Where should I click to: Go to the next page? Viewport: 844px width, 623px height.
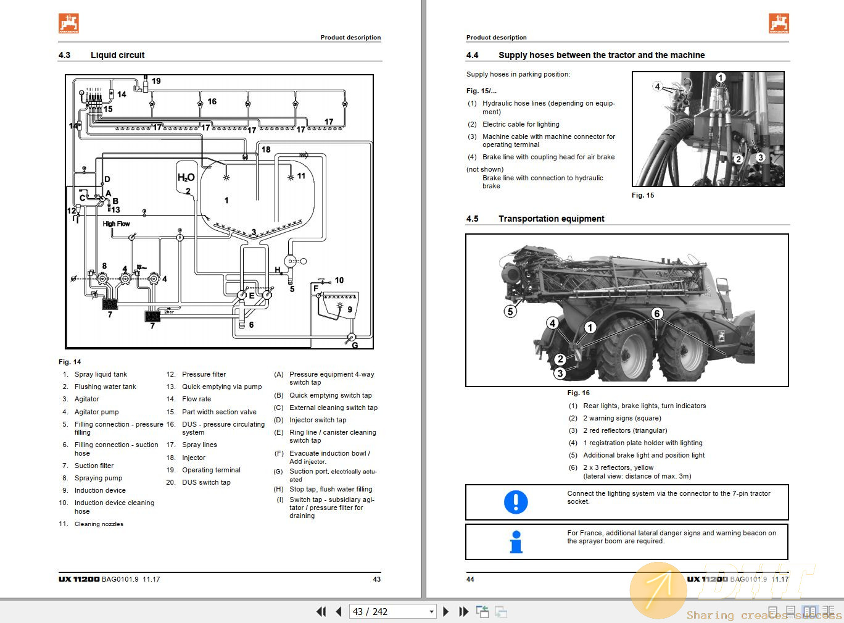tap(445, 612)
